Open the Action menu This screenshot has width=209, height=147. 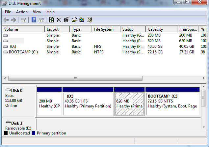[x=22, y=12]
